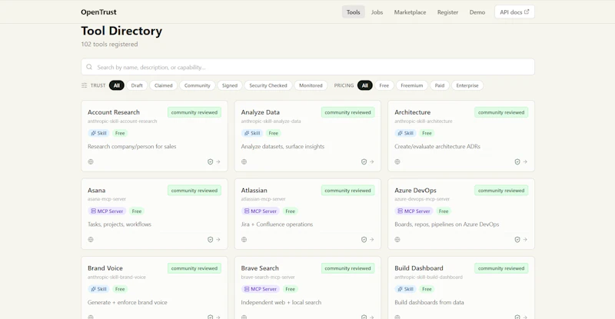The height and width of the screenshot is (319, 615).
Task: Click the arrow icon on Account Research card
Action: click(218, 161)
